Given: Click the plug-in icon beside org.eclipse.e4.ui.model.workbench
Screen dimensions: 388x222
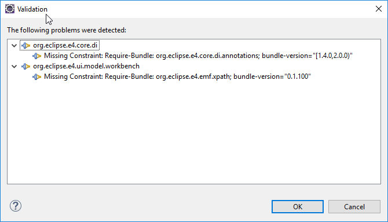Looking at the screenshot, I should (x=25, y=67).
